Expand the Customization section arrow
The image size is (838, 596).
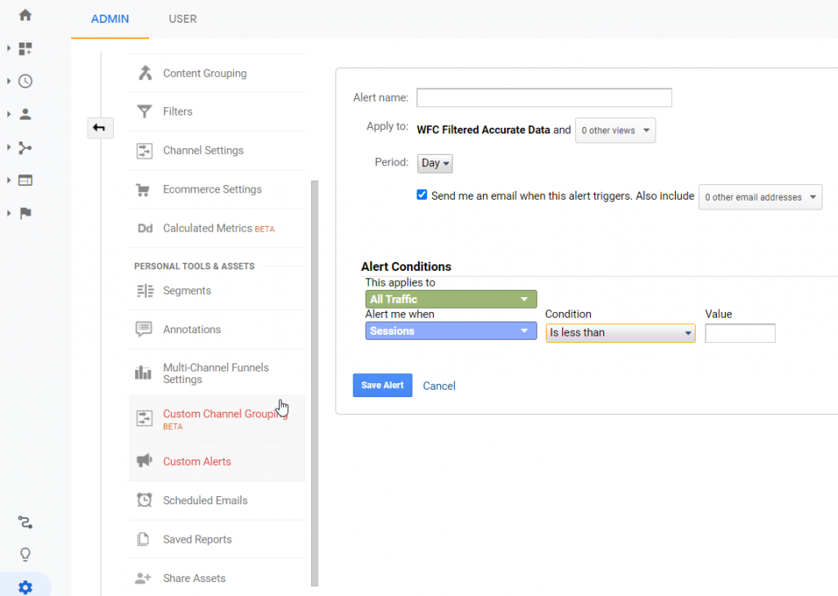pos(8,48)
